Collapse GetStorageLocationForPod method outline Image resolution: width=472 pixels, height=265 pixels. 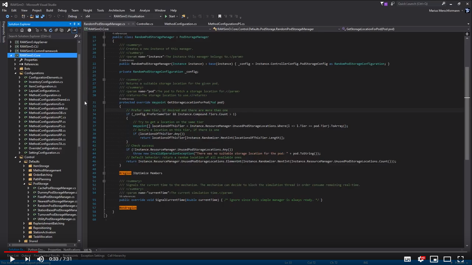tap(104, 102)
